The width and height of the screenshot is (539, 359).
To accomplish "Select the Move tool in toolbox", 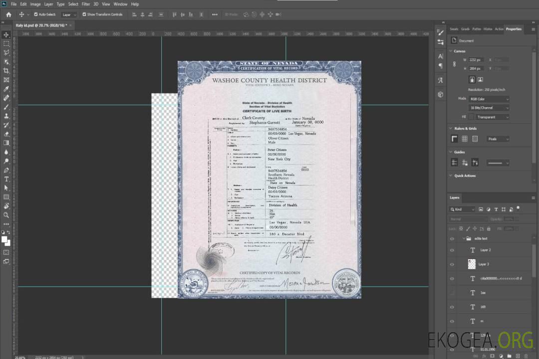I will pyautogui.click(x=6, y=35).
